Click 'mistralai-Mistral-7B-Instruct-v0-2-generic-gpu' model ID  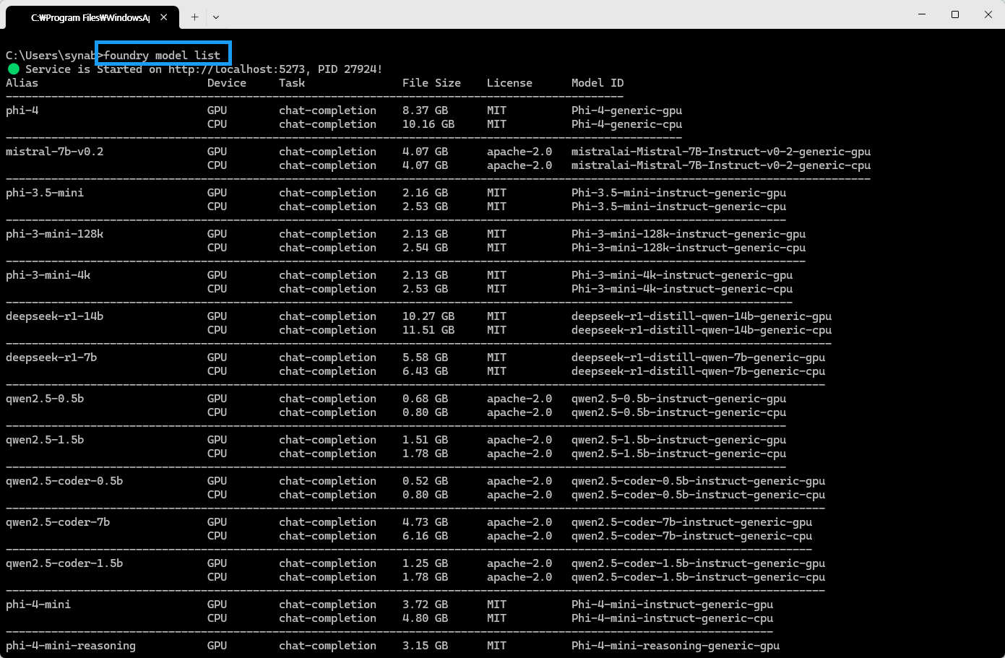(x=721, y=152)
